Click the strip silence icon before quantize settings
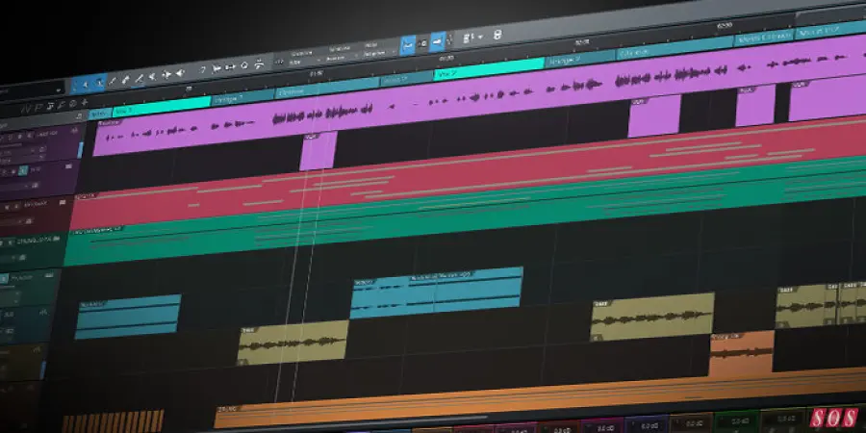This screenshot has height=433, width=866. [x=259, y=64]
